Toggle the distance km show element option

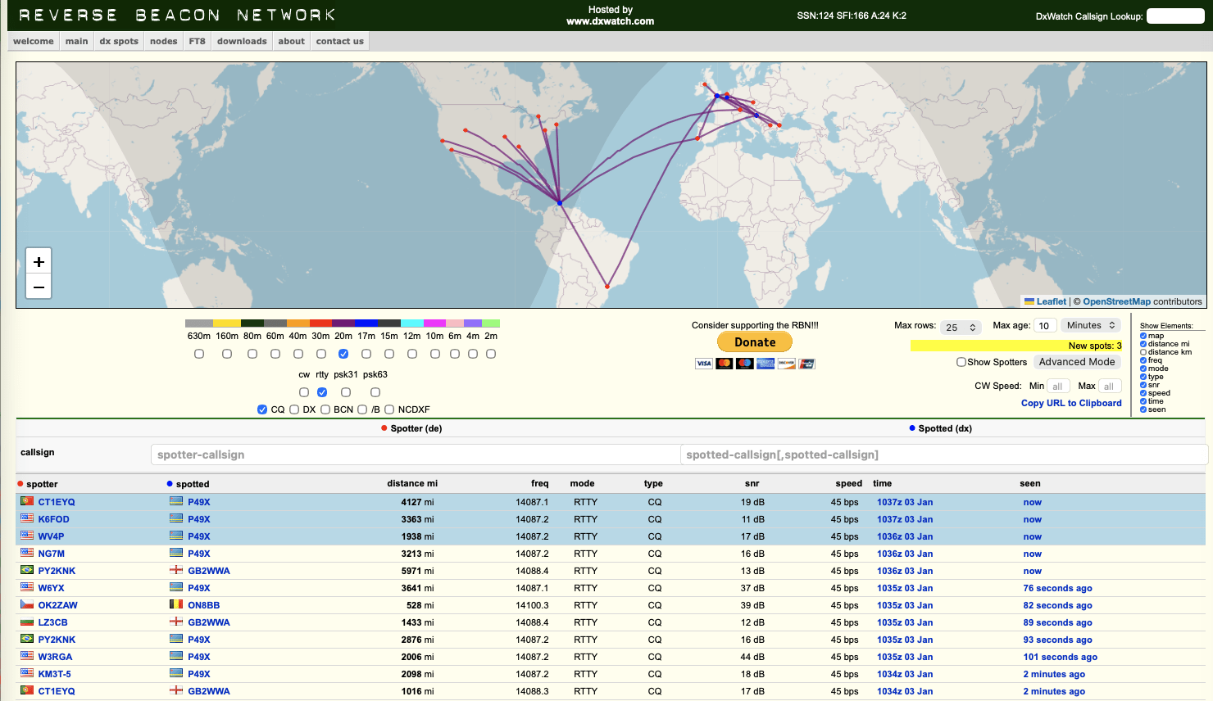point(1143,352)
